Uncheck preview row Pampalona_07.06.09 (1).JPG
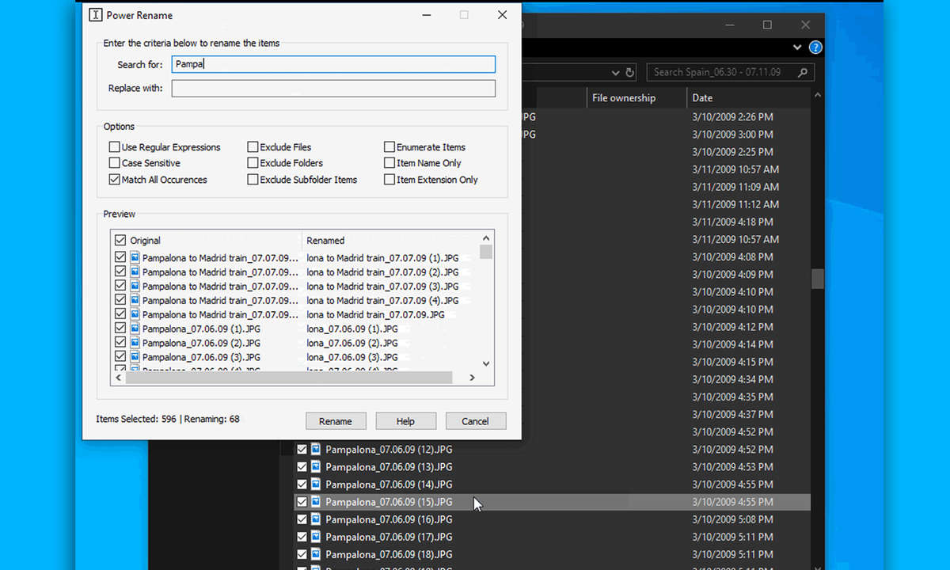950x570 pixels. [120, 329]
